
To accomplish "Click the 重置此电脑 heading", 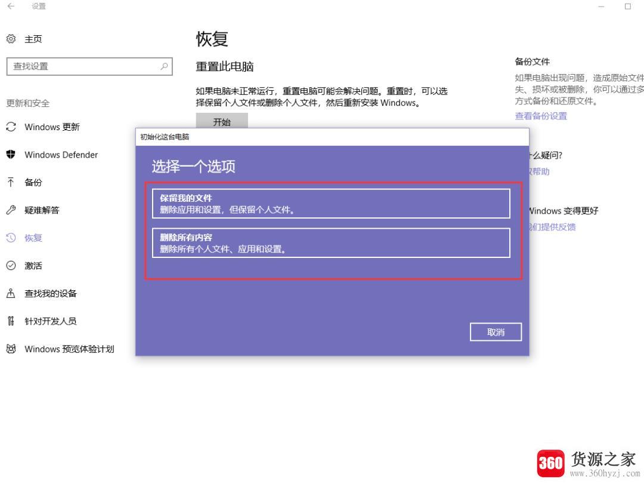I will (x=225, y=67).
